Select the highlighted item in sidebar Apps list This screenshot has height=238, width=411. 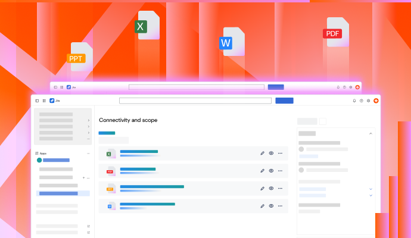pos(63,193)
